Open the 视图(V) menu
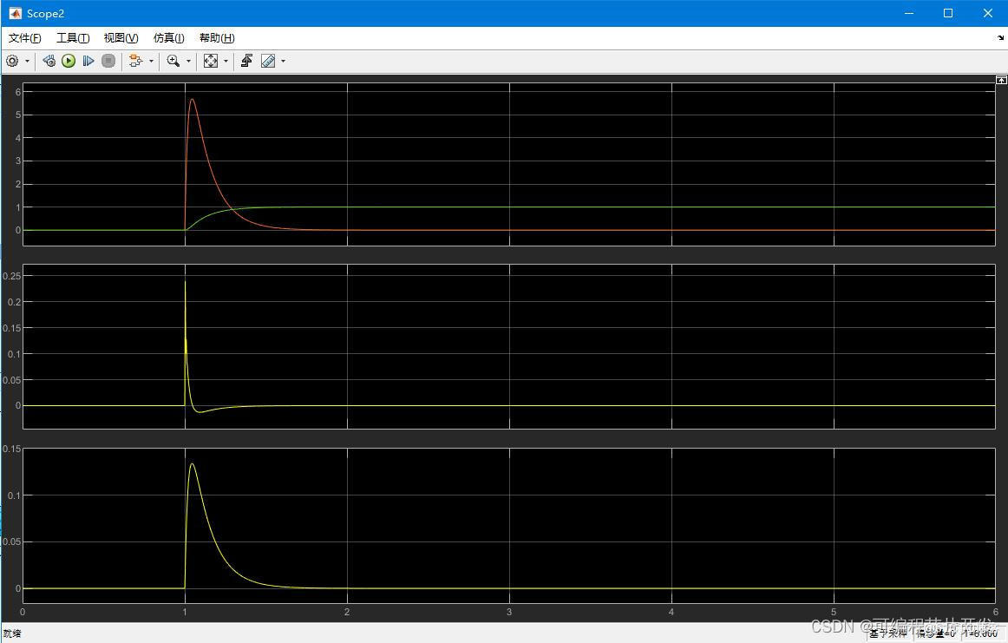The height and width of the screenshot is (643, 1008). (x=121, y=38)
